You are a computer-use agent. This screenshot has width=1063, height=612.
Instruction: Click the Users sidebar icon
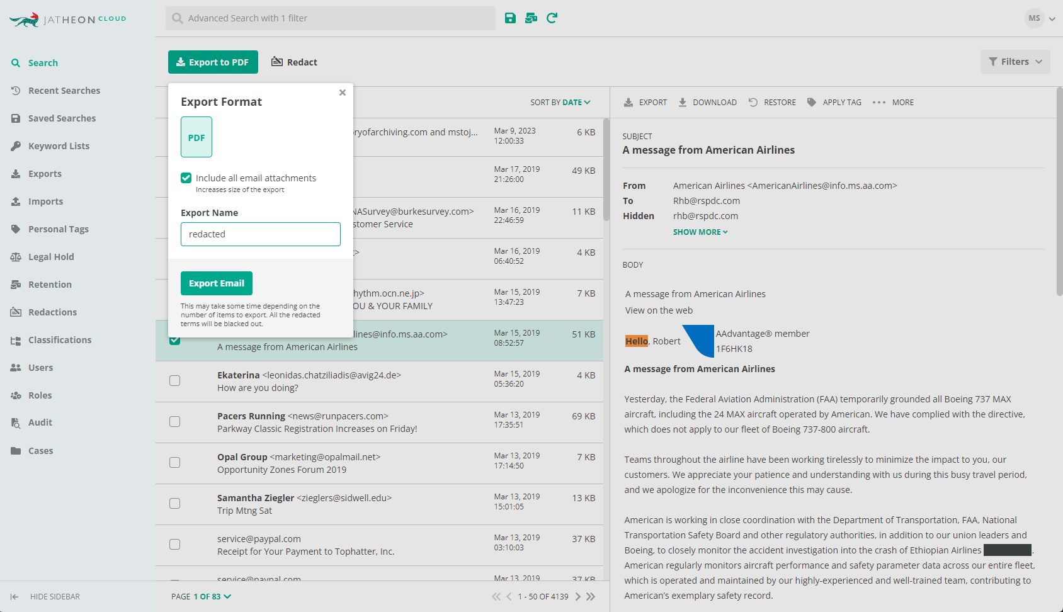16,368
